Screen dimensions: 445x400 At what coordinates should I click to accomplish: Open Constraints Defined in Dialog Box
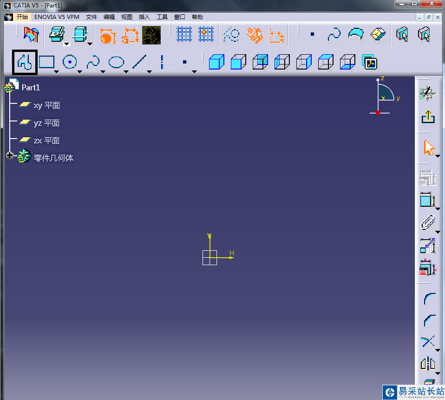click(428, 178)
